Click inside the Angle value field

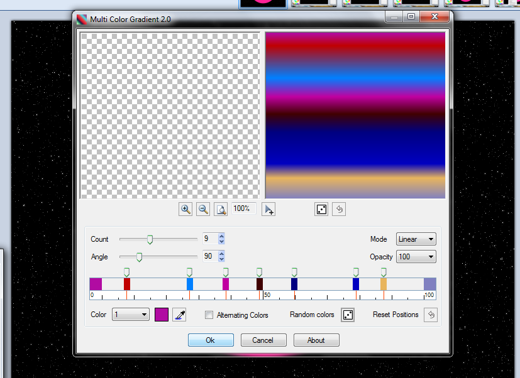tap(209, 257)
